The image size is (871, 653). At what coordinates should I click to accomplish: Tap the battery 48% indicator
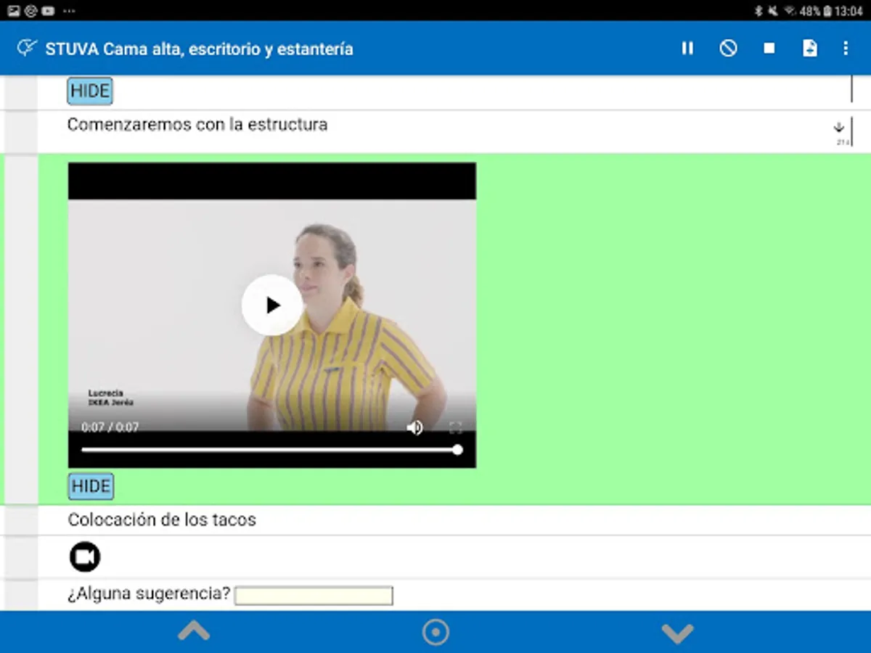pyautogui.click(x=816, y=11)
